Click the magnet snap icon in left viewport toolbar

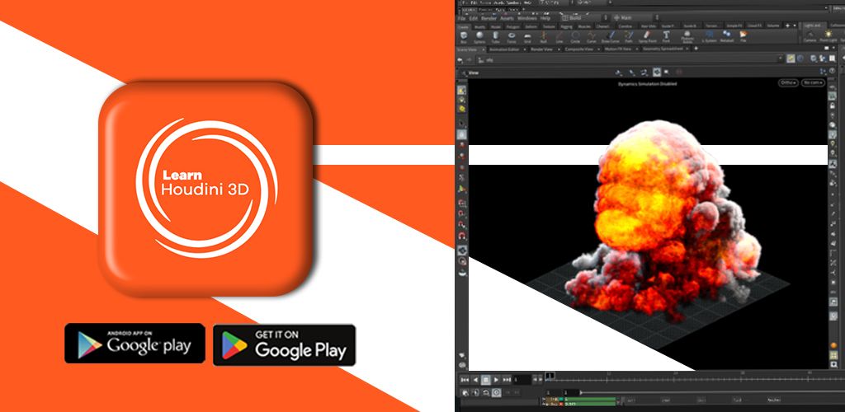click(462, 236)
